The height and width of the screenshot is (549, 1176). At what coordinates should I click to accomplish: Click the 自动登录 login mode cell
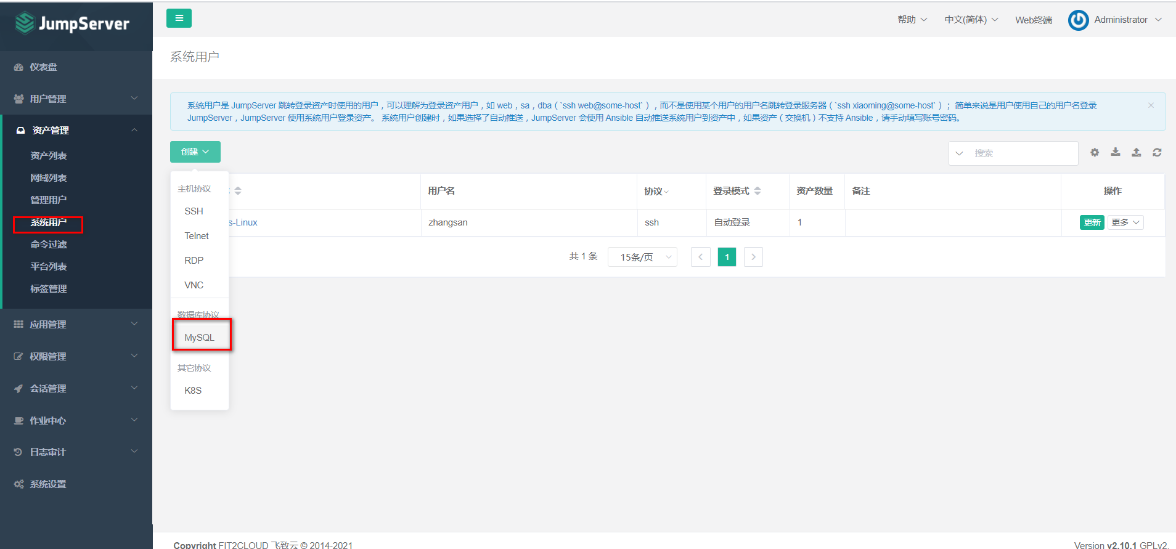[732, 222]
